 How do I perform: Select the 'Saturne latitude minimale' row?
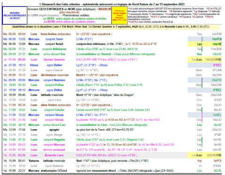112,161
